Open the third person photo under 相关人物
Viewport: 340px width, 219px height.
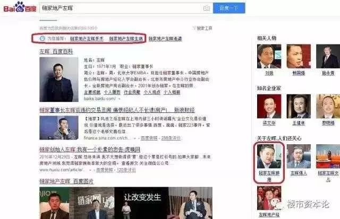click(x=328, y=56)
